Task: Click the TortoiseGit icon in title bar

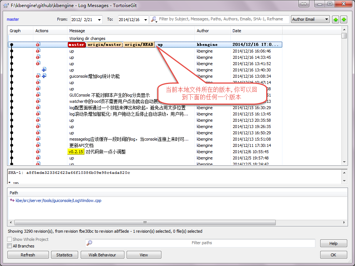Action: tap(6, 6)
